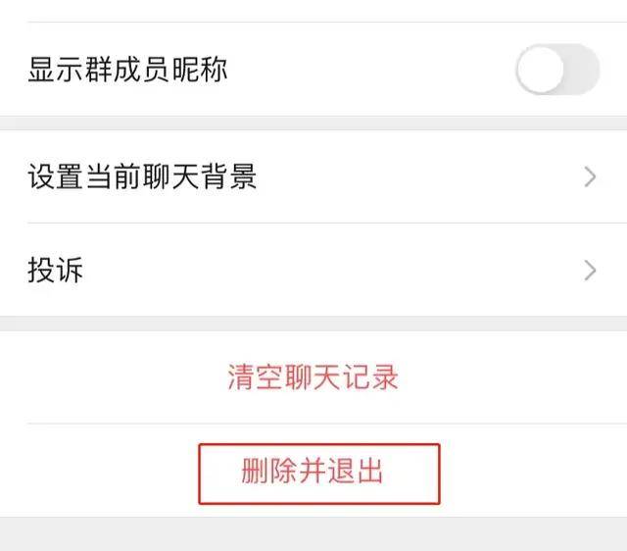
Task: Click the white knob of the nickname switch
Action: tap(541, 70)
